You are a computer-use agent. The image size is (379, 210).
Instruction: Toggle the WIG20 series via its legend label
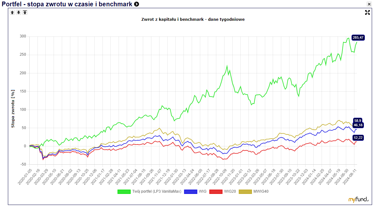point(230,191)
